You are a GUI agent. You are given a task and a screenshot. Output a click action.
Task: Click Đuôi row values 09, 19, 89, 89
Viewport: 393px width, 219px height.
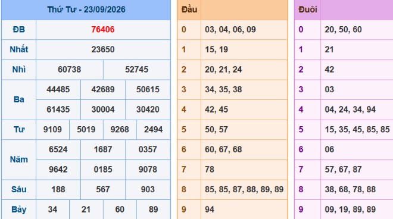[350, 209]
